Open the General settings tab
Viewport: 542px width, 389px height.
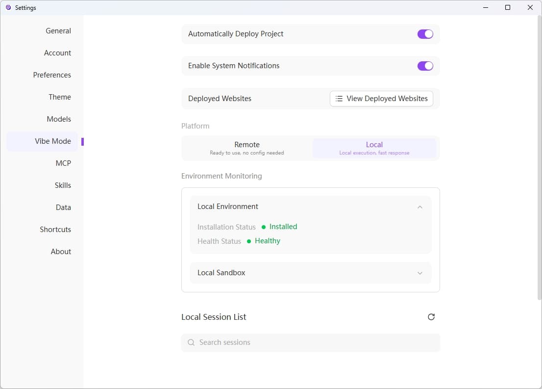pyautogui.click(x=58, y=31)
